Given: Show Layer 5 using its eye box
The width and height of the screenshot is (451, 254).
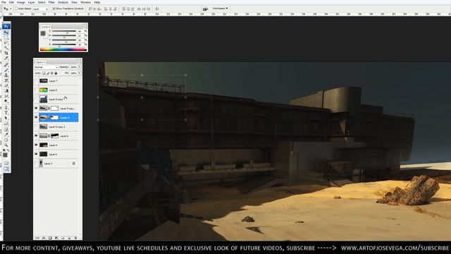Looking at the screenshot, I should point(36,90).
